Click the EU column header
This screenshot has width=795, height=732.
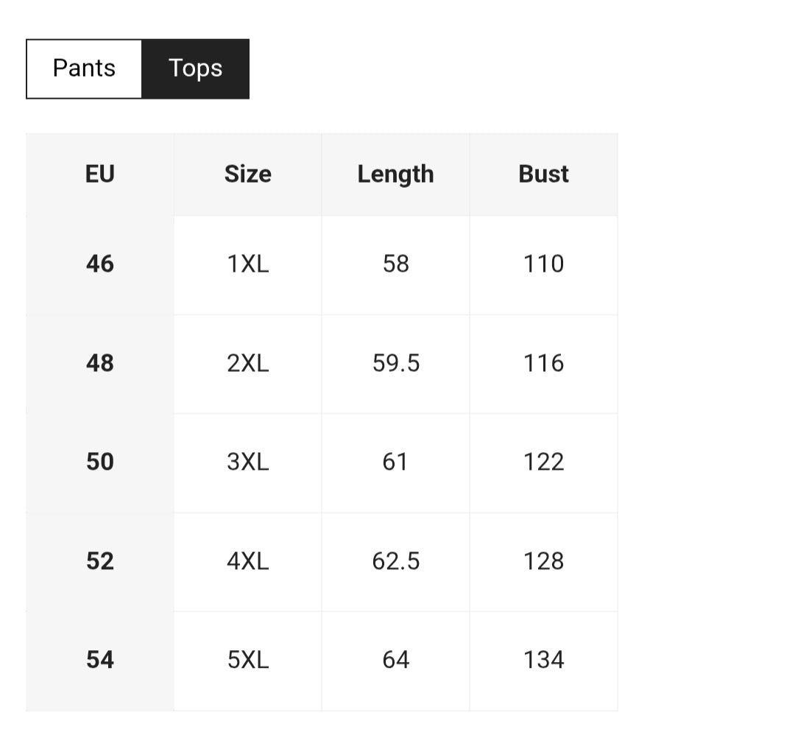click(x=100, y=175)
